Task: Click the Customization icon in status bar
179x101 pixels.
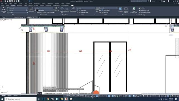Action: coord(178,96)
